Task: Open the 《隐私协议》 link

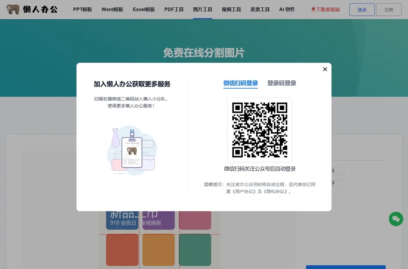Action: tap(275, 192)
